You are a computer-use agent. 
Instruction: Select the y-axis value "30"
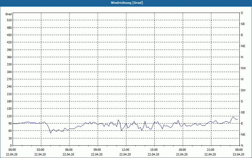point(10,138)
